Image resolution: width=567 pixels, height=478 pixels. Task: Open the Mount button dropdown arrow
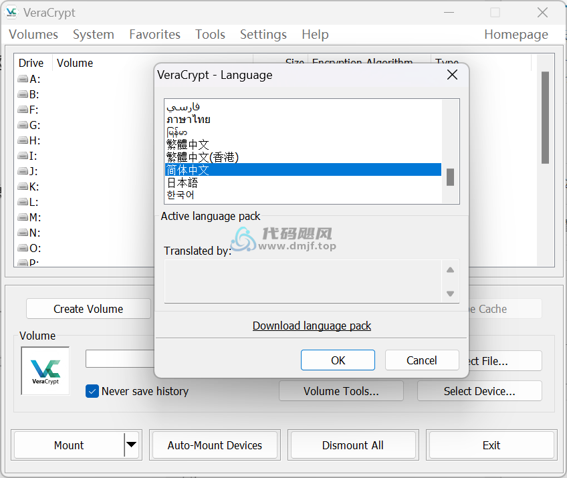coord(132,445)
